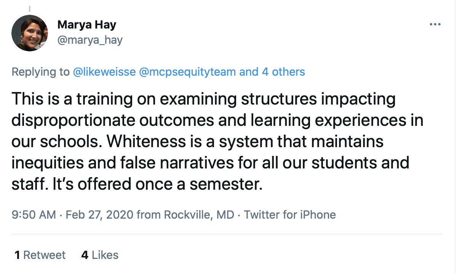Select the Feb 27, 2020 date
The width and height of the screenshot is (457, 273).
pyautogui.click(x=99, y=214)
